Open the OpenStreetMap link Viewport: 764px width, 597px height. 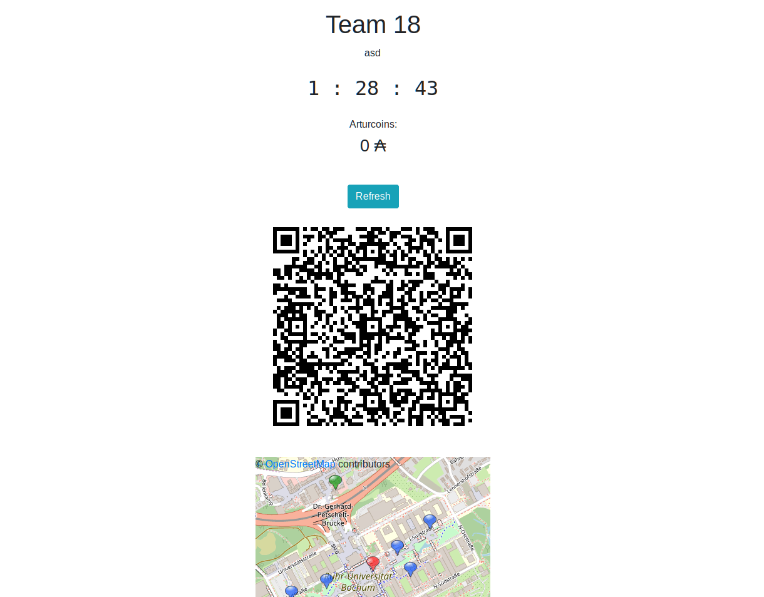click(x=300, y=464)
